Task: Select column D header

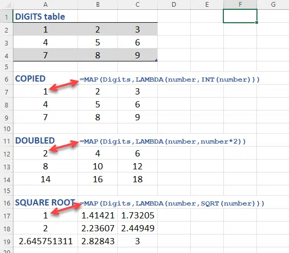Action: [x=174, y=5]
